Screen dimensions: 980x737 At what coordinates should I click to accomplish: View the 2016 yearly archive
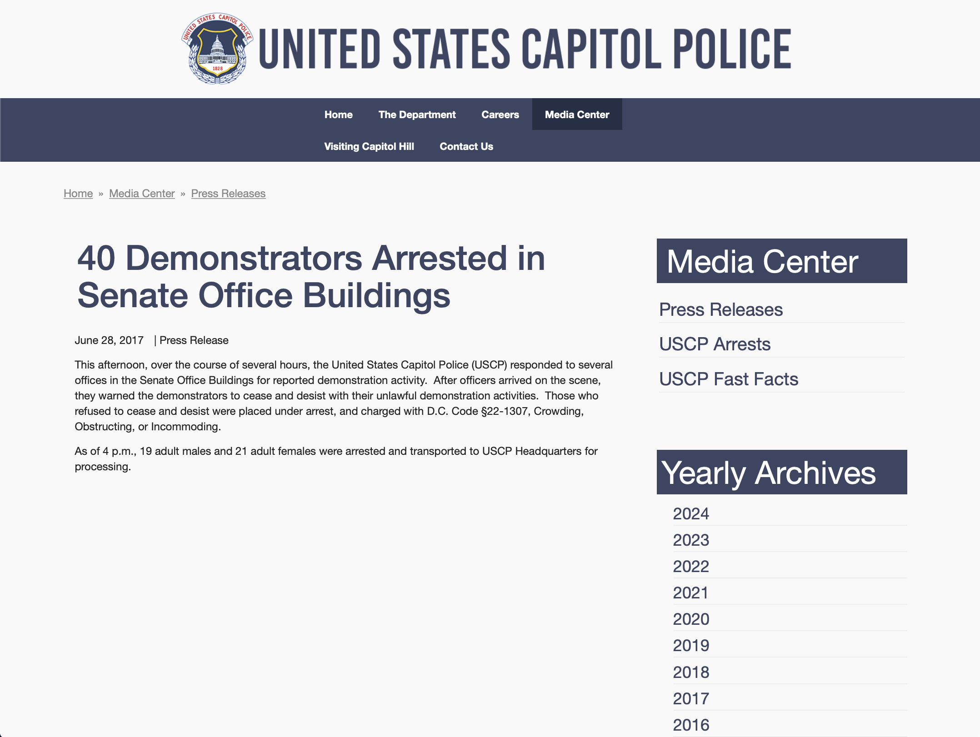[x=691, y=725]
